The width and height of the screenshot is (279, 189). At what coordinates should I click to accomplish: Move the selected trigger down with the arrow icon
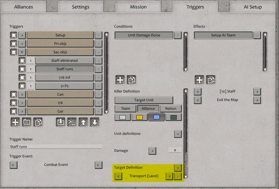click(95, 122)
